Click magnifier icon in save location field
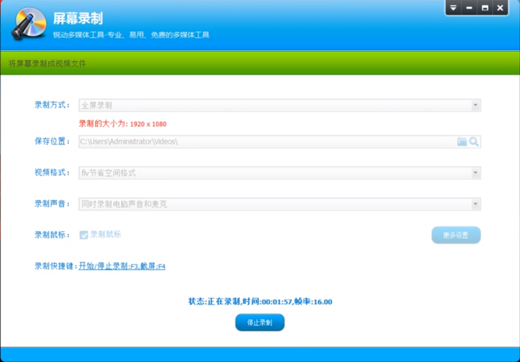Image resolution: width=520 pixels, height=362 pixels. pyautogui.click(x=474, y=141)
